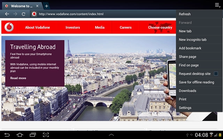Image resolution: width=223 pixels, height=139 pixels.
Task: Close the Welcome to tab
Action: 37,6
